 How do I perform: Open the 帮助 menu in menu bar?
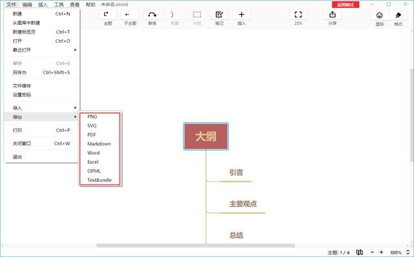tap(91, 5)
